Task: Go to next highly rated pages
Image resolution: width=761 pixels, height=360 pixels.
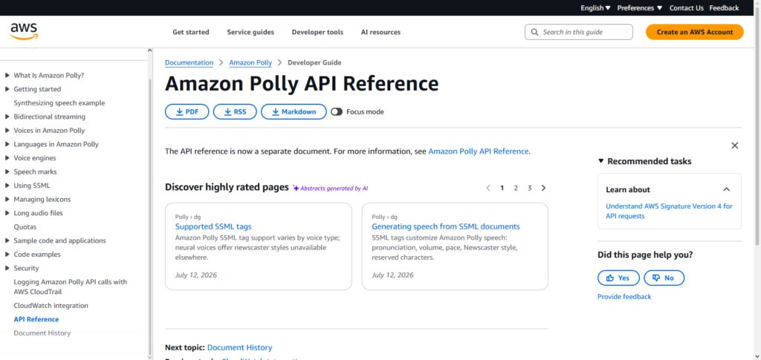Action: (543, 188)
